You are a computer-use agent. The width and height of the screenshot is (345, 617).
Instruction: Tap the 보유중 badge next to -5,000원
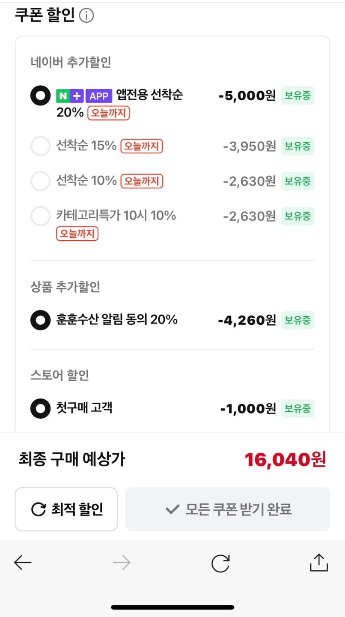pos(297,96)
